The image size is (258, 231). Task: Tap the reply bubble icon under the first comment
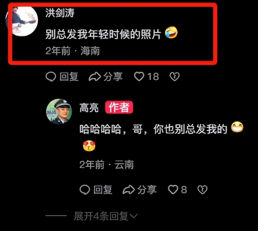(x=51, y=77)
